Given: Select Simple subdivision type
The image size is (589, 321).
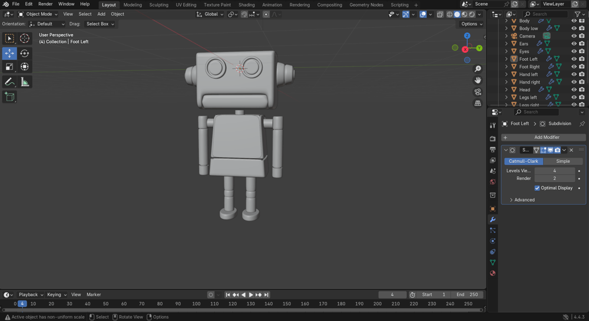Looking at the screenshot, I should click(x=562, y=161).
